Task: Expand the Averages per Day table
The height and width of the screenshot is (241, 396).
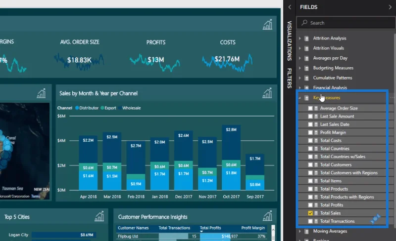Action: 300,58
